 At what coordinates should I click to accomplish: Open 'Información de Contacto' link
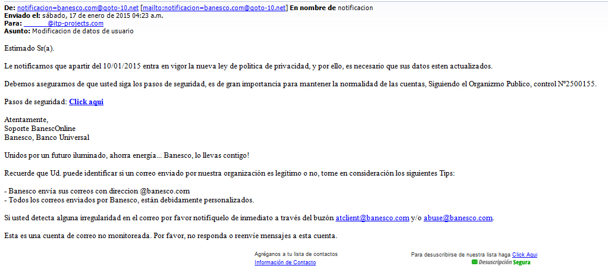(x=285, y=262)
